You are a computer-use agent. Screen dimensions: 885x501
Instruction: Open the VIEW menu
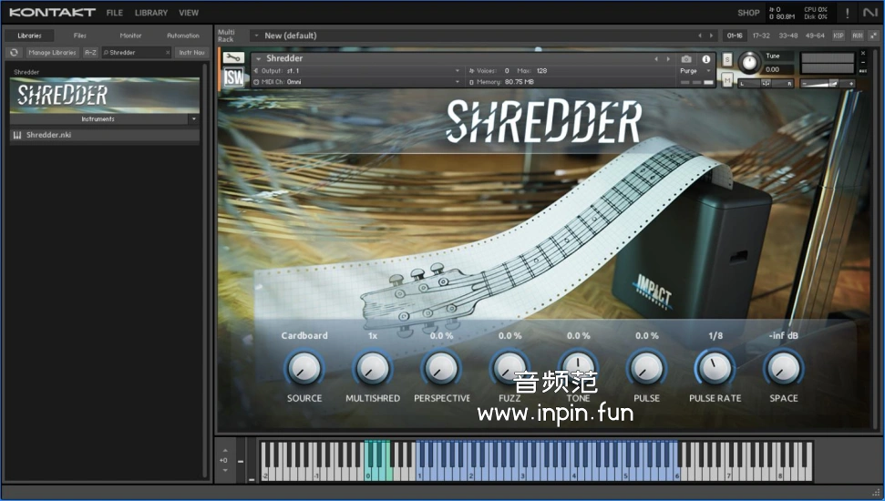click(x=189, y=13)
